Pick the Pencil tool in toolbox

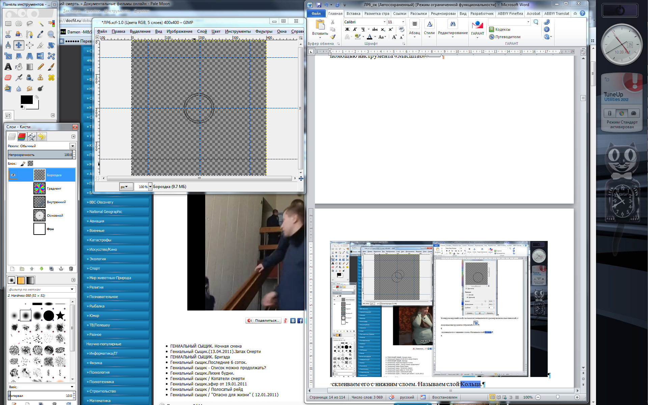[40, 67]
